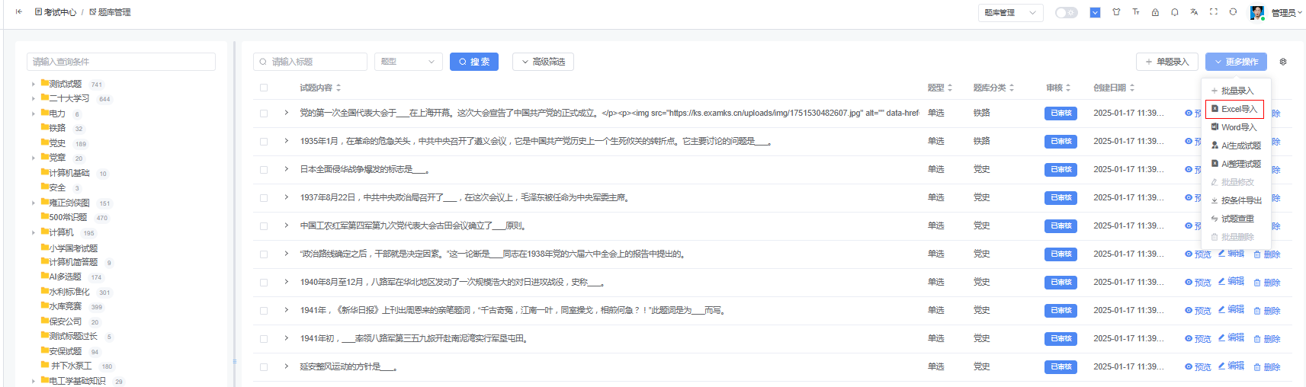Tick the checkbox for the 1935年1月 row
Image resolution: width=1306 pixels, height=387 pixels.
[264, 142]
